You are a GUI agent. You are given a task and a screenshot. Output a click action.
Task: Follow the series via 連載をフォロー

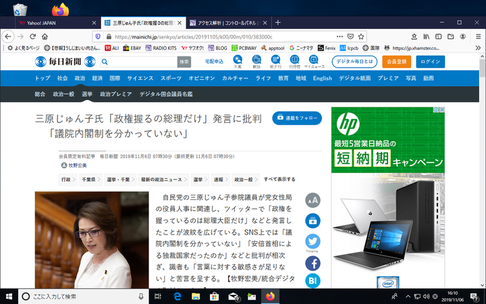[296, 118]
